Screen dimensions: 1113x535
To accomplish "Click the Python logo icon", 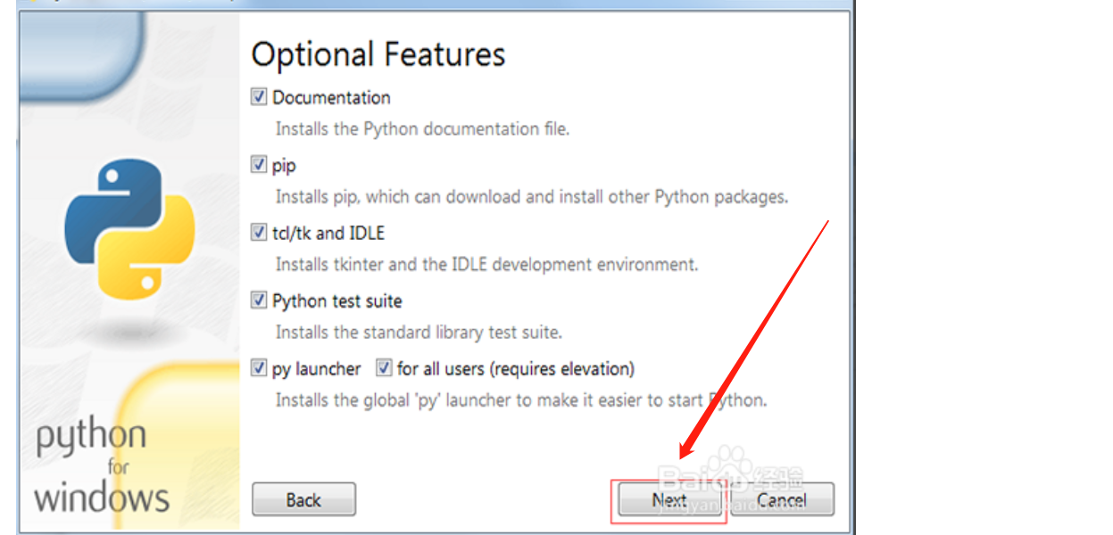I will pyautogui.click(x=129, y=229).
